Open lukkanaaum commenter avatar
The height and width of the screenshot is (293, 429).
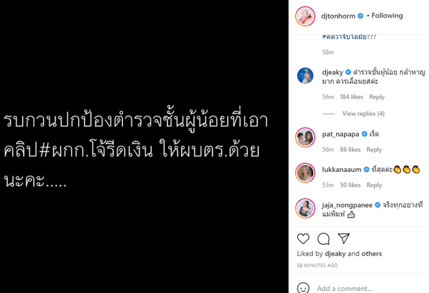click(x=305, y=173)
